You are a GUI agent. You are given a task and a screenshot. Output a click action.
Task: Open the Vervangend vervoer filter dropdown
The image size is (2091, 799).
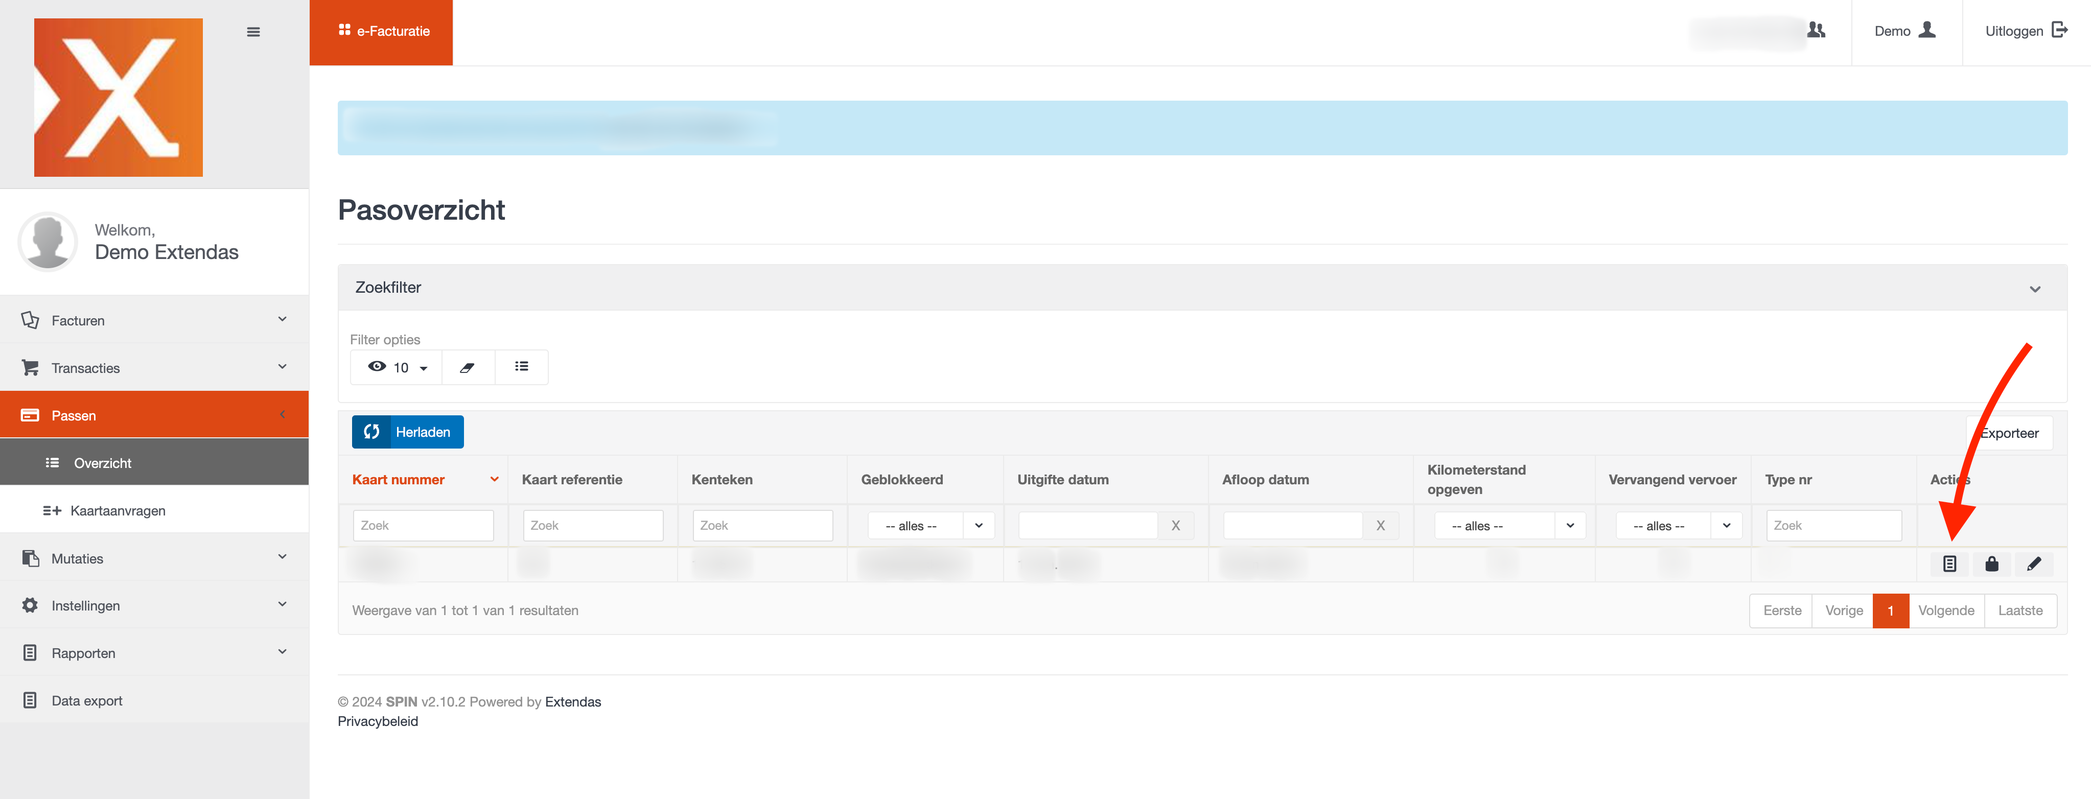(x=1678, y=526)
